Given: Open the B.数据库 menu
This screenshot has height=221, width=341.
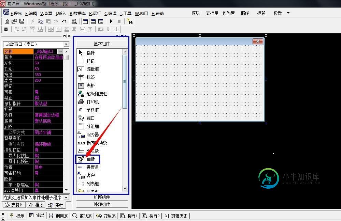Looking at the screenshot, I should [77, 13].
